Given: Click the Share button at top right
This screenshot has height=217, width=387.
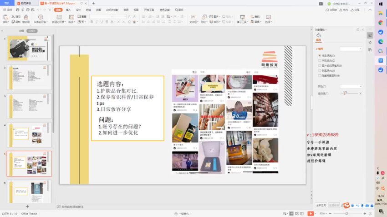Looking at the screenshot, I should 356,10.
